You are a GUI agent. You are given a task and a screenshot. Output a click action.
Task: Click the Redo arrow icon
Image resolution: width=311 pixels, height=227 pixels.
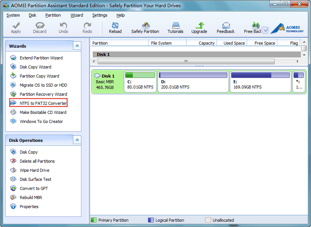(87, 25)
